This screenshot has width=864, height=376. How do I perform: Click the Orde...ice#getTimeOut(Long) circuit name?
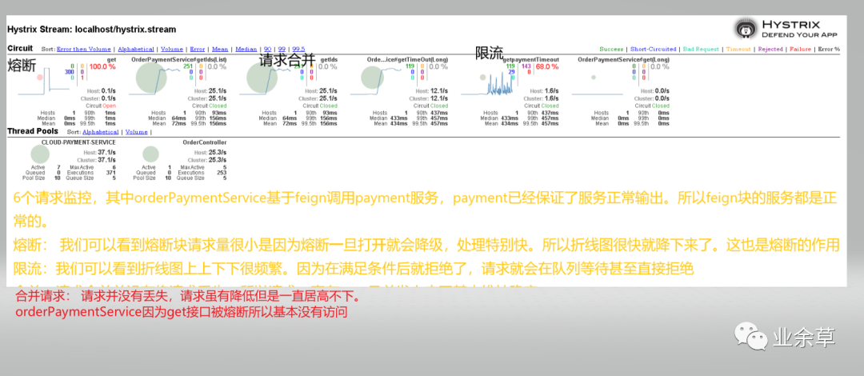(407, 59)
